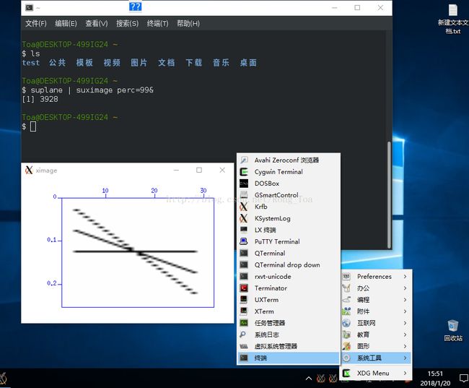The height and width of the screenshot is (388, 469).
Task: Click the PuTTY Terminal icon
Action: [x=244, y=241]
